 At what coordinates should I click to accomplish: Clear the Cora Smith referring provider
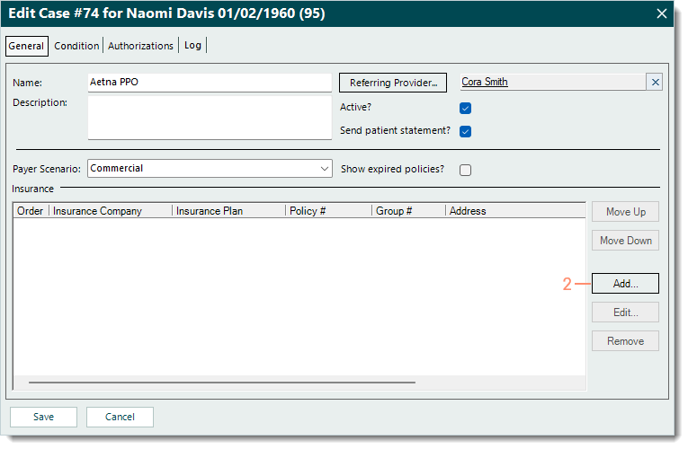pos(655,82)
